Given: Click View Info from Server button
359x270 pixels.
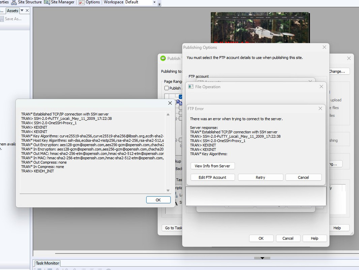Looking at the screenshot, I should [x=212, y=166].
